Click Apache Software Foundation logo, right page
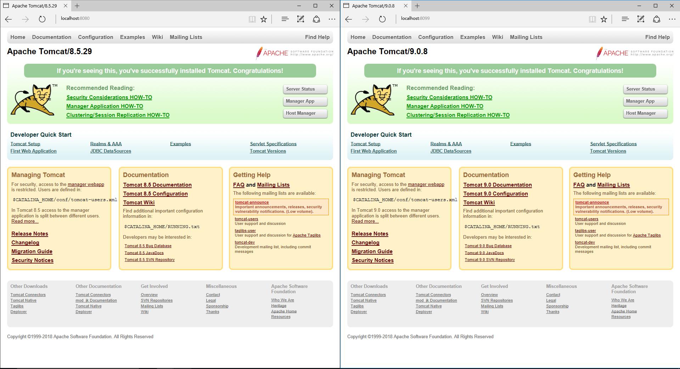 635,53
